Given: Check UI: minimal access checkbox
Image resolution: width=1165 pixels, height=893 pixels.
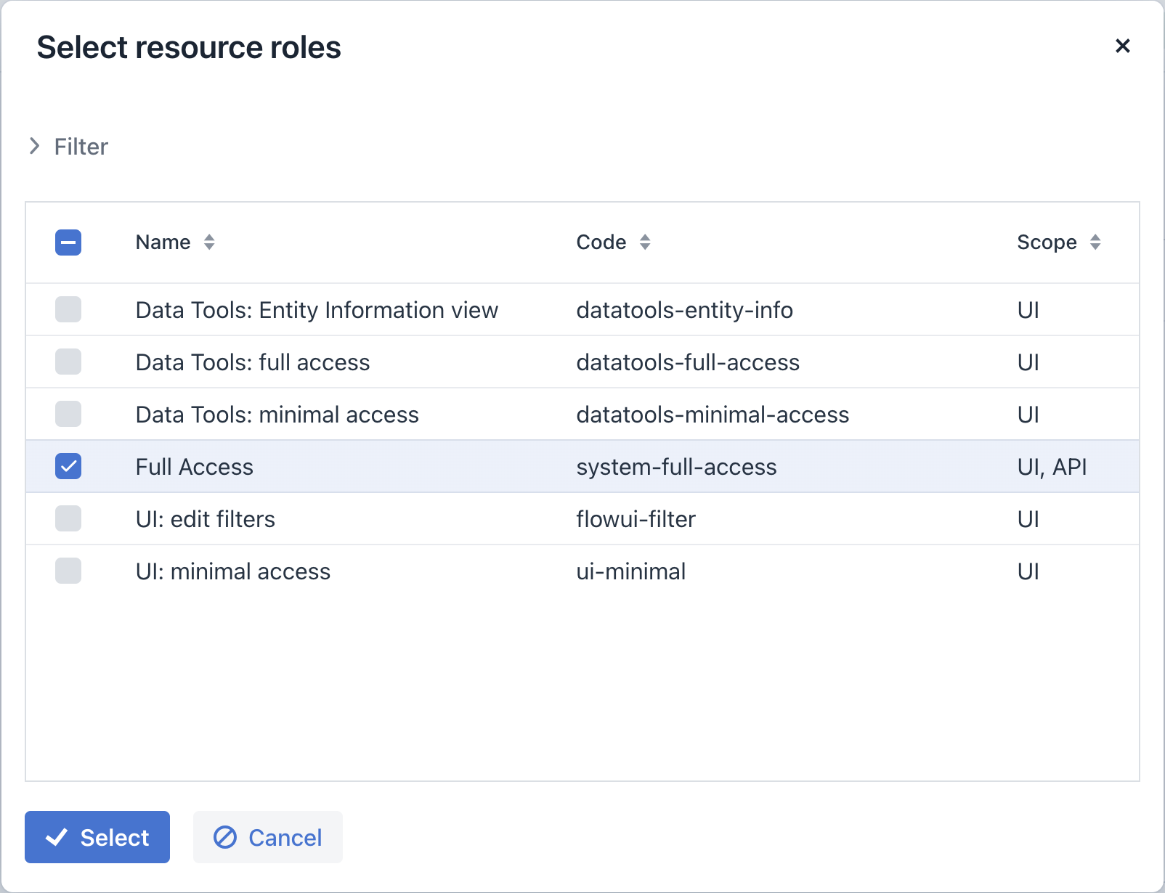Looking at the screenshot, I should [x=68, y=571].
